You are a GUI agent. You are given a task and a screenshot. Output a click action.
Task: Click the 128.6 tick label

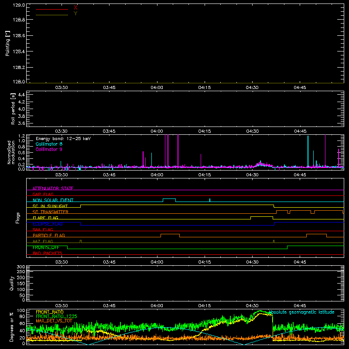pyautogui.click(x=19, y=36)
